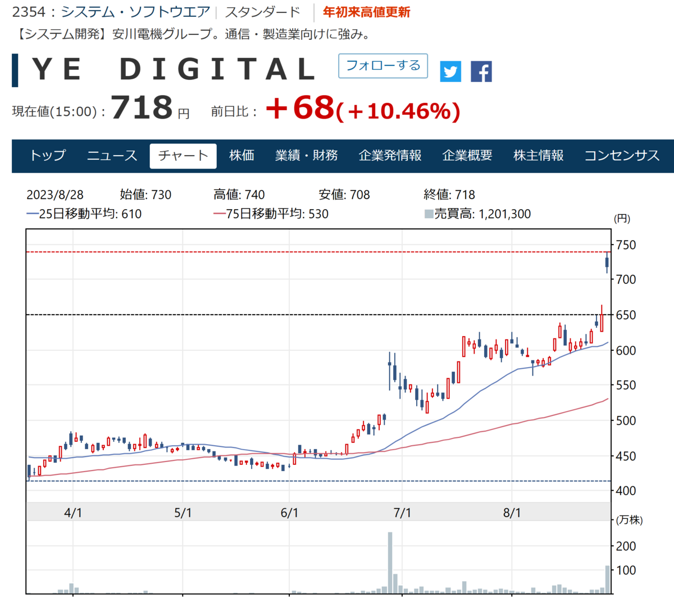This screenshot has height=606, width=674.
Task: Go to 業績・財務 tab
Action: (307, 156)
